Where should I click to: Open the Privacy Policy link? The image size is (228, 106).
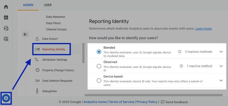tap(147, 102)
